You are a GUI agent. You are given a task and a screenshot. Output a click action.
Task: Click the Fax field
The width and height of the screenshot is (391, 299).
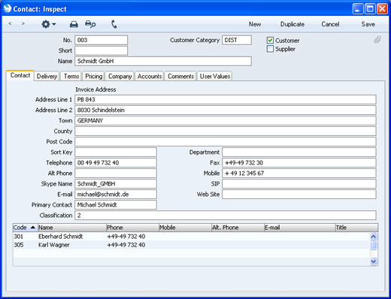(x=299, y=162)
